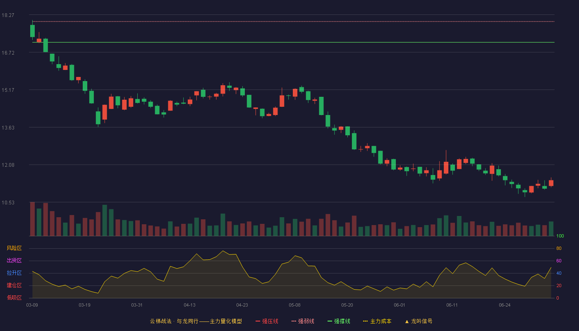Click the 04-23 date label
The height and width of the screenshot is (331, 579).
coord(242,305)
